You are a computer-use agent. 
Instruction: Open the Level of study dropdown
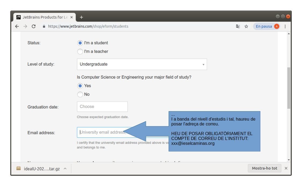tap(142, 64)
